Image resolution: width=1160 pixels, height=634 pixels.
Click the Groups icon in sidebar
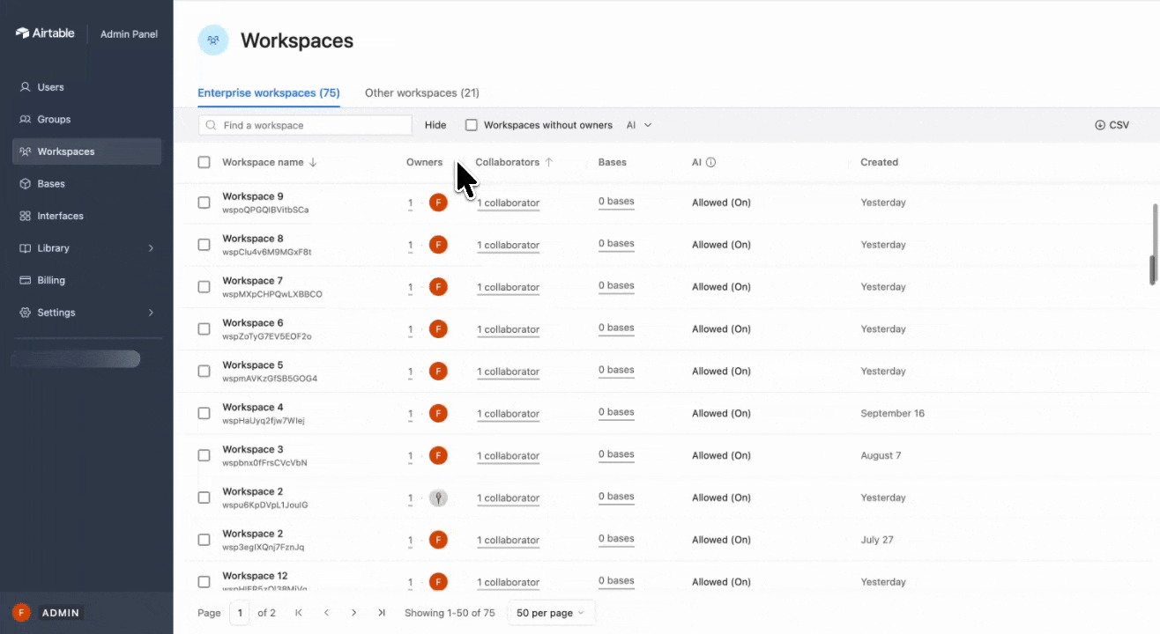26,119
